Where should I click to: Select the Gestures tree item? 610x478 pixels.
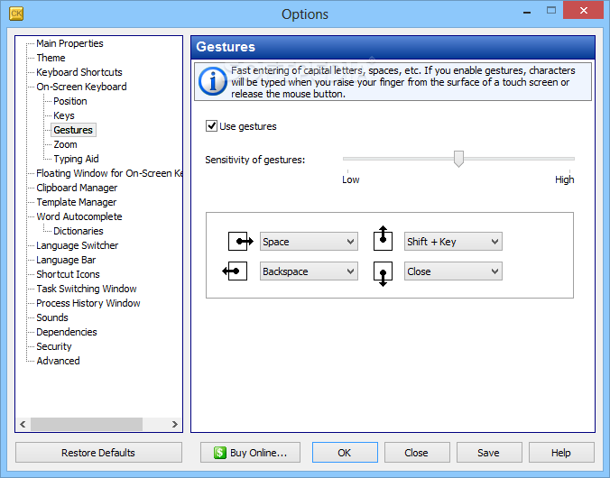tap(73, 130)
